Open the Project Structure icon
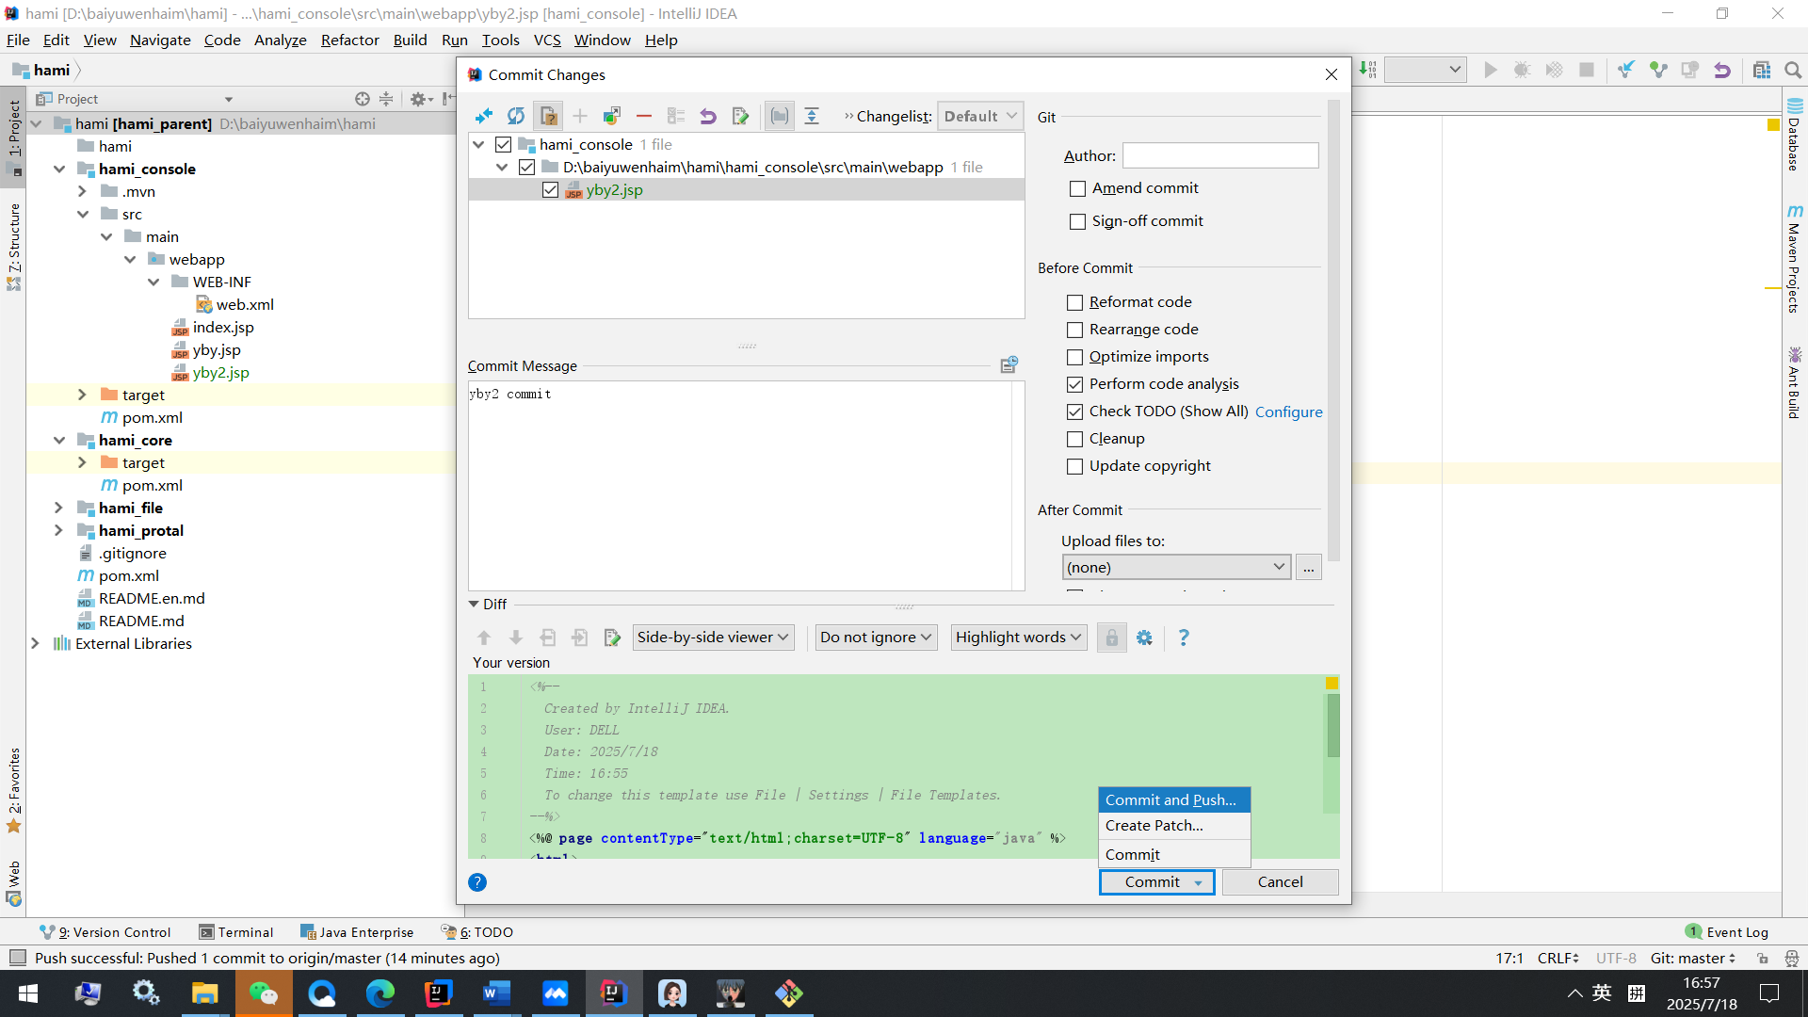The height and width of the screenshot is (1017, 1808). 1762,70
